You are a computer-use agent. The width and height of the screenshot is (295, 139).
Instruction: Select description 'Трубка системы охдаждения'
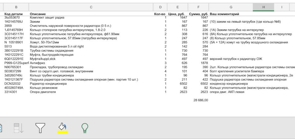[x=52, y=51]
